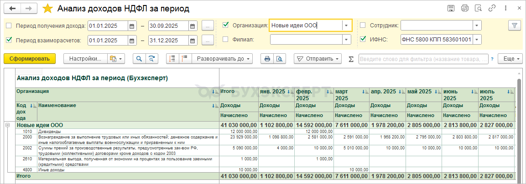Click the funnel filter button

coord(514,26)
